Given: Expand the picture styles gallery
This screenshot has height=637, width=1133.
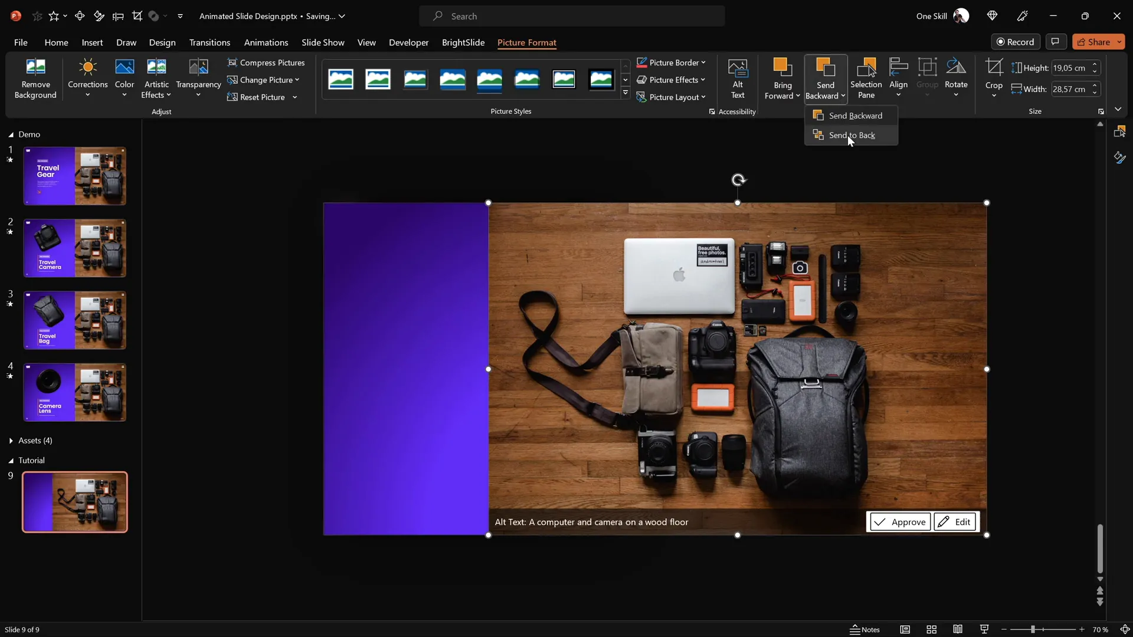Looking at the screenshot, I should (x=626, y=93).
